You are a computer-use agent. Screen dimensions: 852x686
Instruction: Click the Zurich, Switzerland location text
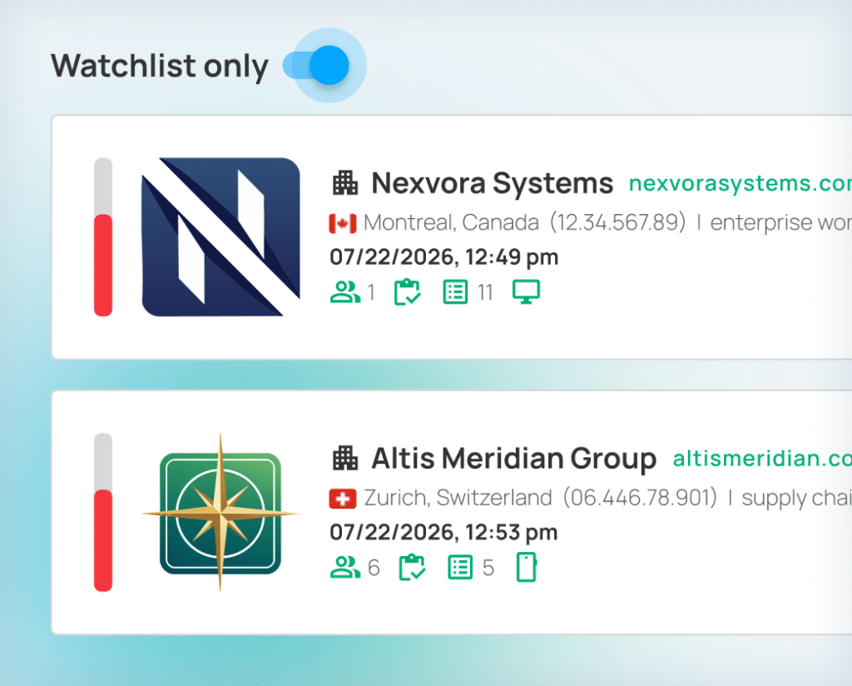(458, 498)
